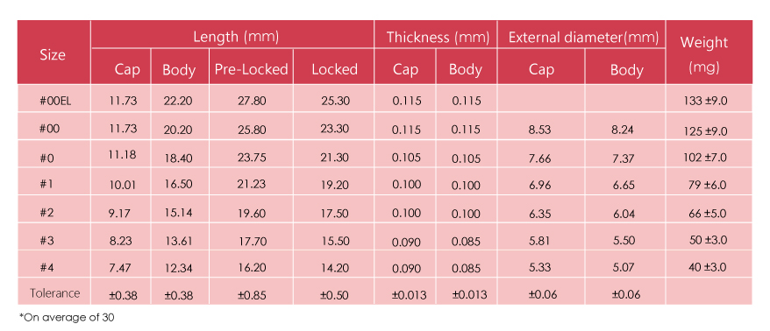Click the 8.53 cap diameter value
Image resolution: width=770 pixels, height=331 pixels.
pyautogui.click(x=541, y=130)
